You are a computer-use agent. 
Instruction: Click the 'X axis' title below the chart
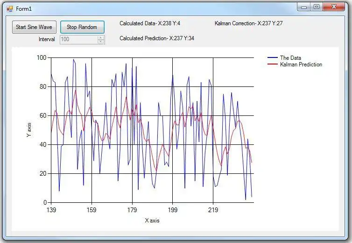[x=152, y=221]
